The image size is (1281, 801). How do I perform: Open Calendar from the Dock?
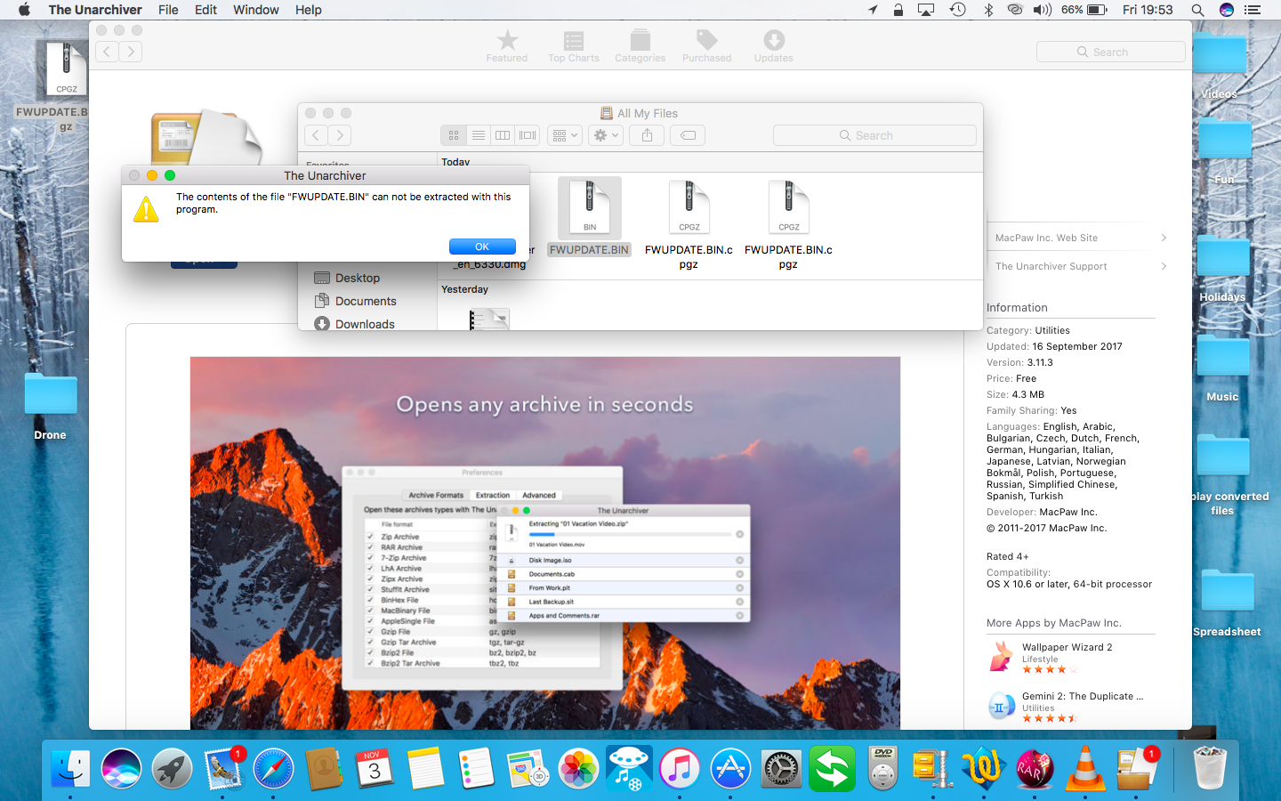coord(375,768)
